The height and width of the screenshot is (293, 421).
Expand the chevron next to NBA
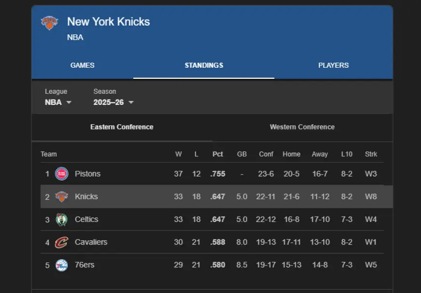[x=69, y=102]
